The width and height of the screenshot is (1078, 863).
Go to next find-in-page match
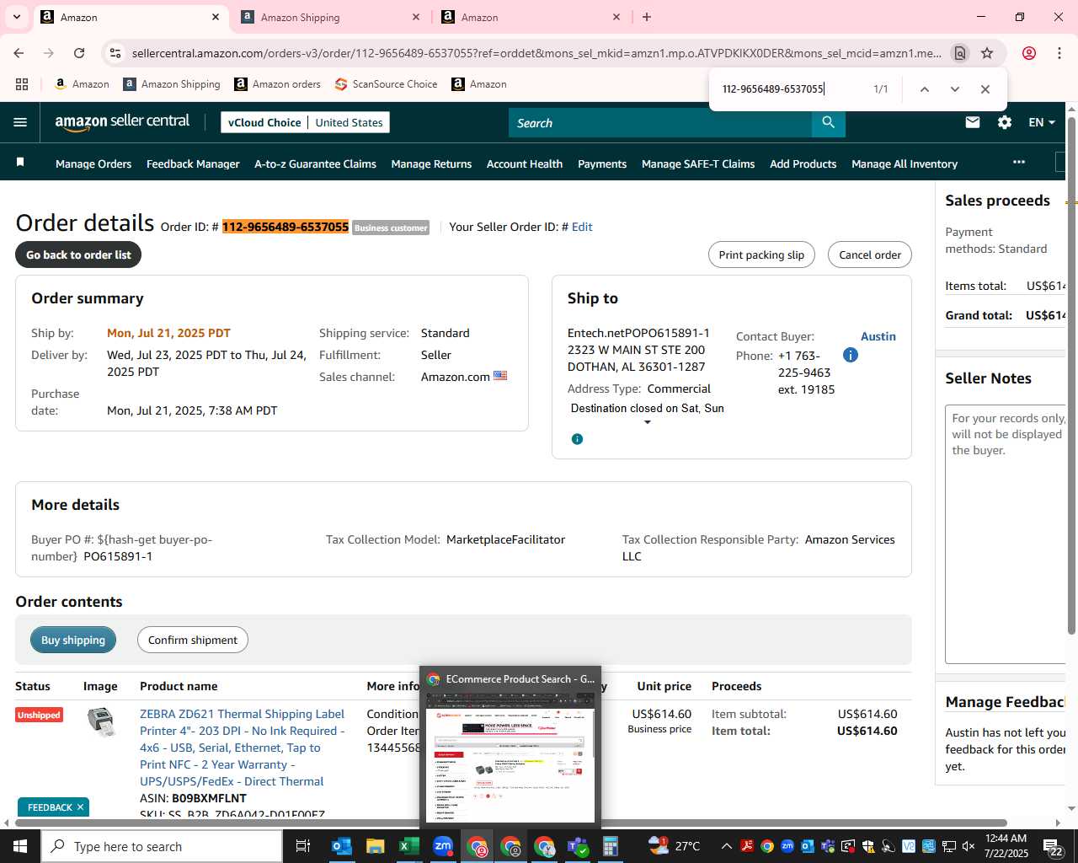954,89
